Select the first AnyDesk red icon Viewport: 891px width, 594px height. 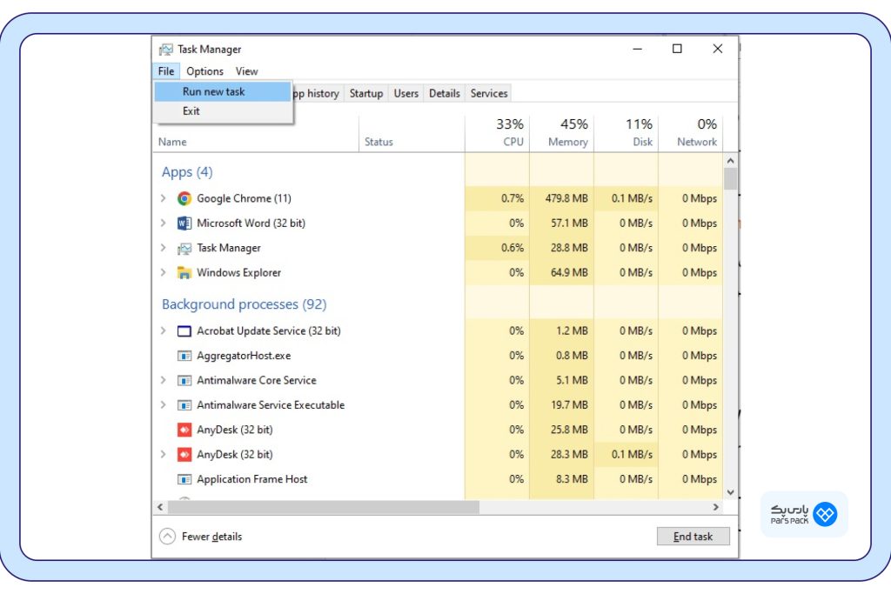pos(184,430)
